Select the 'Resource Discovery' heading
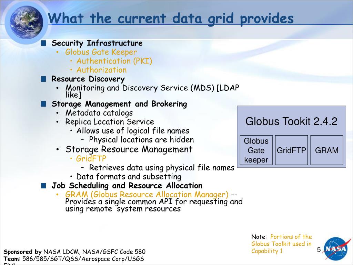353x265 pixels. click(88, 79)
